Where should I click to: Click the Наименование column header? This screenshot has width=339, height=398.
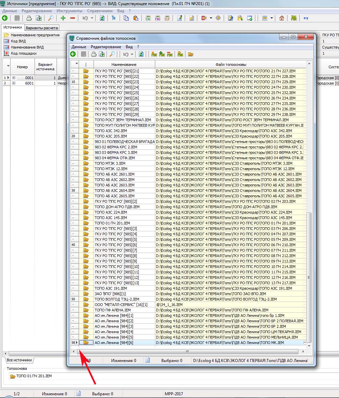(124, 65)
